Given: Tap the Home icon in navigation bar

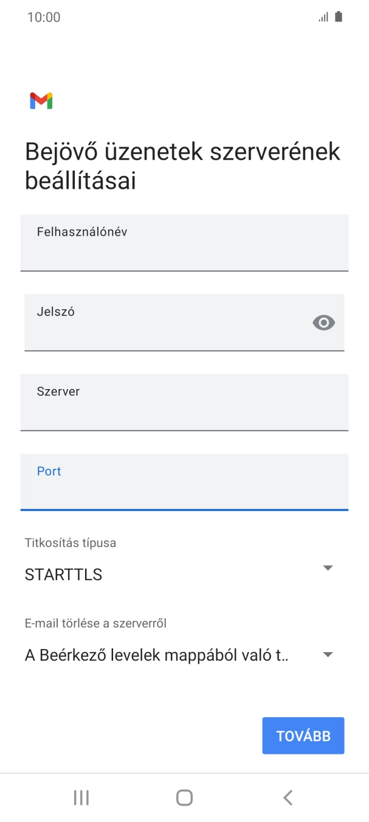Looking at the screenshot, I should click(x=184, y=796).
